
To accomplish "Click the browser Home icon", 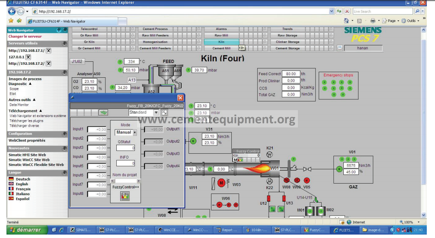I will click(x=346, y=21).
